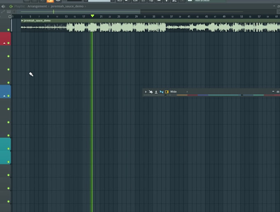Select the blue track header
The height and width of the screenshot is (212, 280).
5,92
